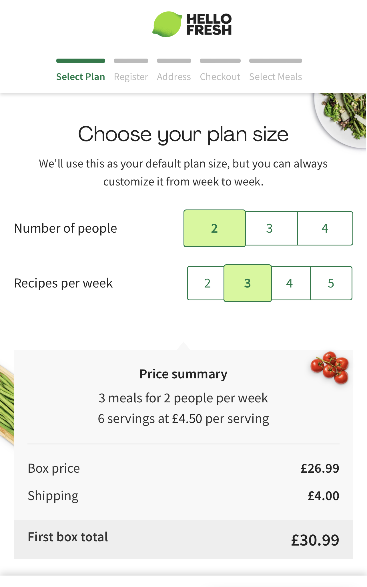Select 3 for number of people

(x=270, y=228)
